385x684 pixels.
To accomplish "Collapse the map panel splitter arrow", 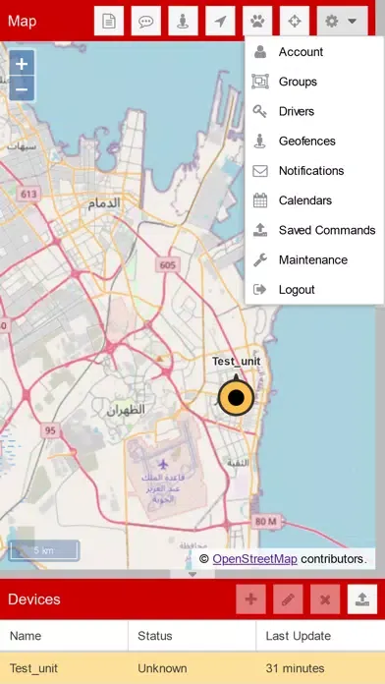I will coord(192,575).
